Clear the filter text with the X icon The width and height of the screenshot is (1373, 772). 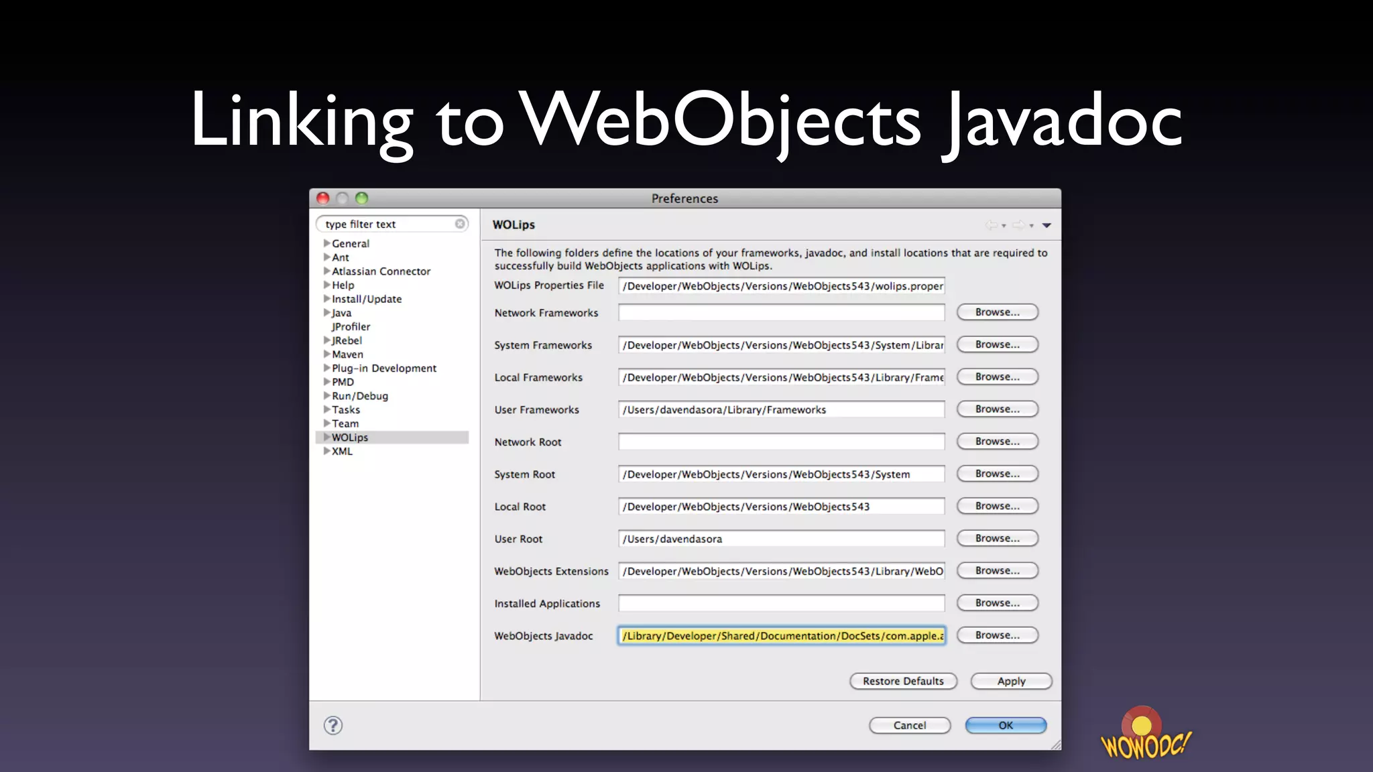point(460,224)
